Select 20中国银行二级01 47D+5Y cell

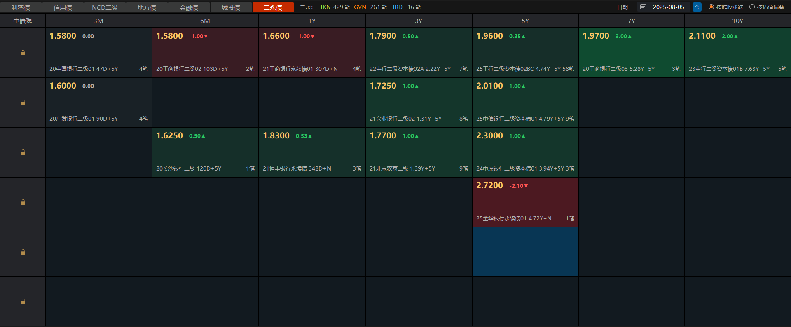point(98,53)
